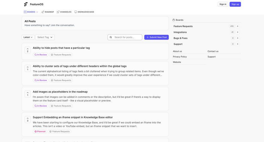Open the Website link

point(177,62)
